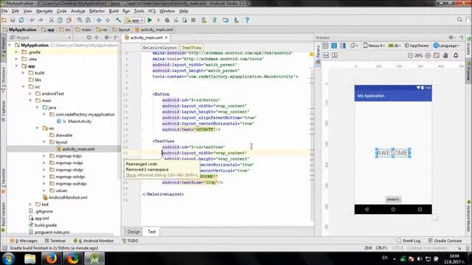
Task: Open Windows Start orb
Action: click(8, 258)
